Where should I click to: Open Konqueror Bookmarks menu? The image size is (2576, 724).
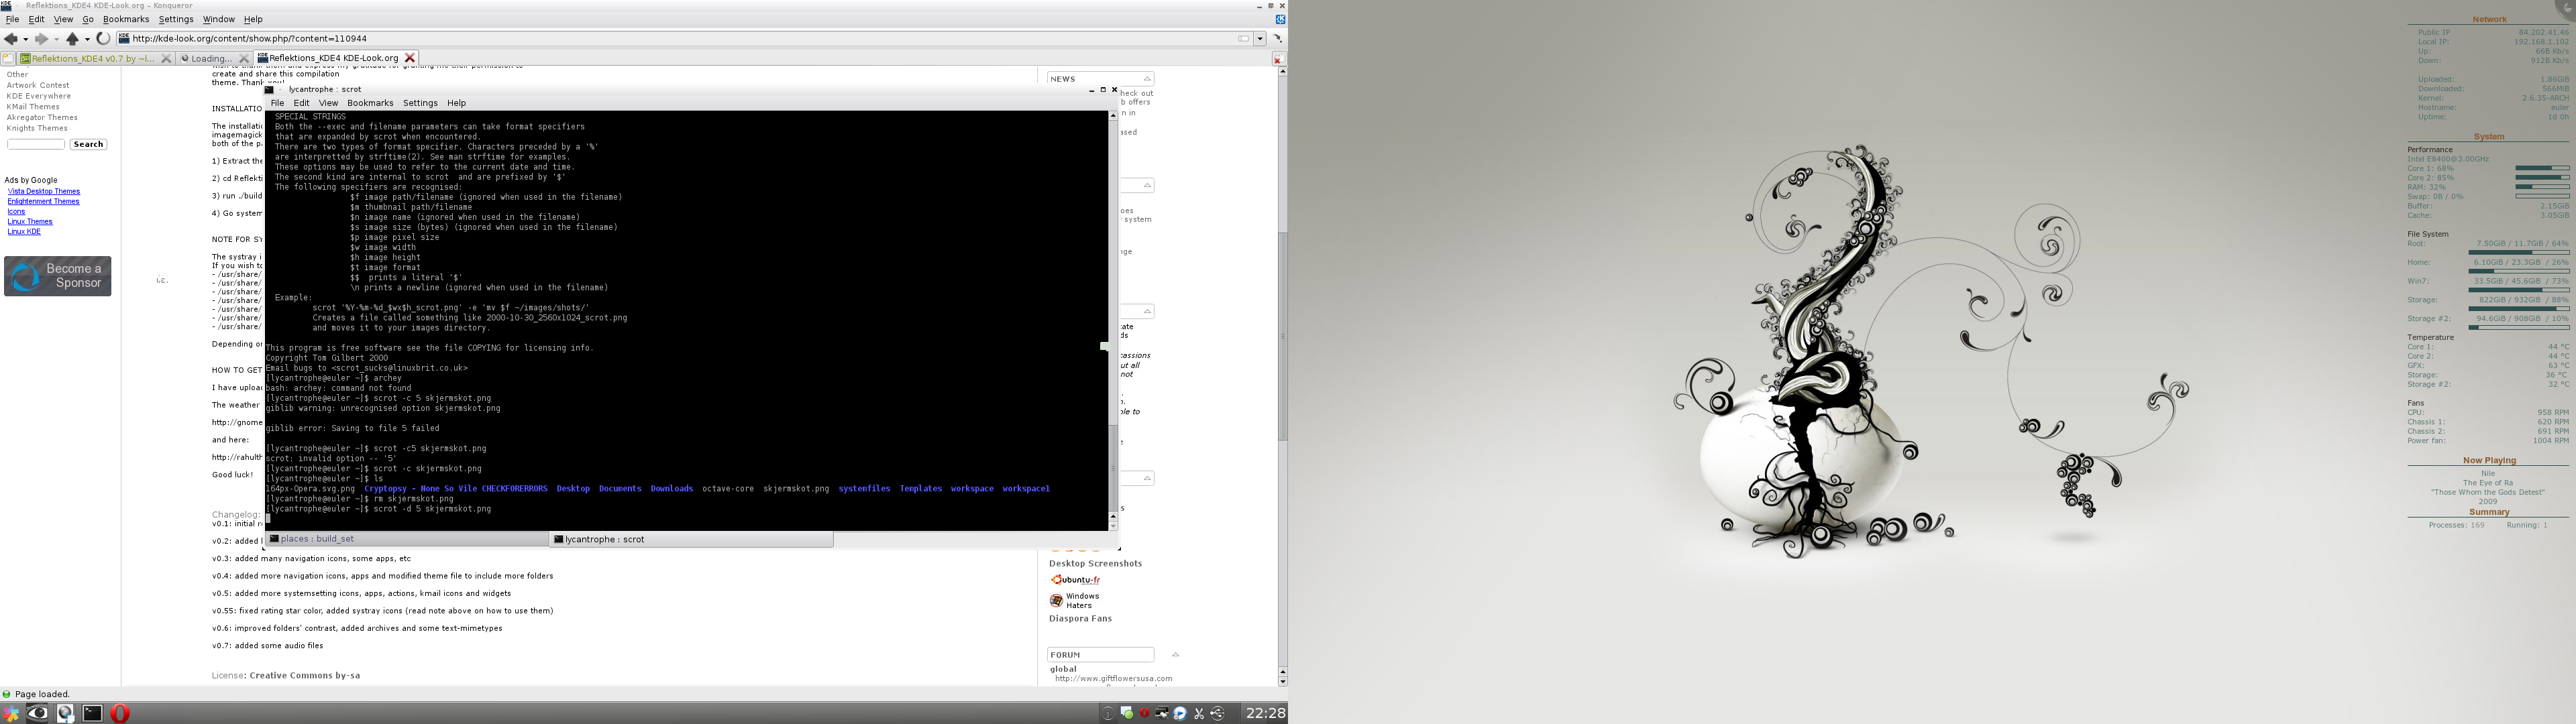126,19
